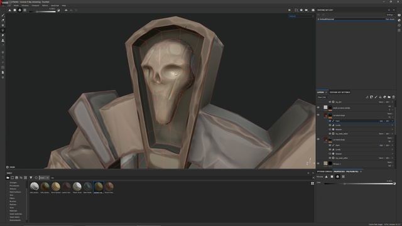The image size is (402, 226).
Task: Choose polygon (quad) fill mode in top toolbar
Action: (14, 10)
